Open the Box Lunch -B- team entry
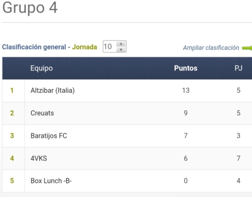The image size is (252, 197). tap(51, 181)
